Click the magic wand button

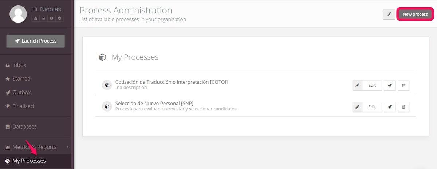click(389, 14)
